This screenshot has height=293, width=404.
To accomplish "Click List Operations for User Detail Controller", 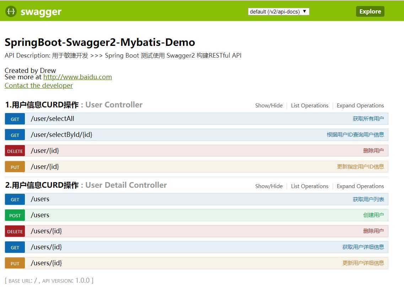I will 310,186.
